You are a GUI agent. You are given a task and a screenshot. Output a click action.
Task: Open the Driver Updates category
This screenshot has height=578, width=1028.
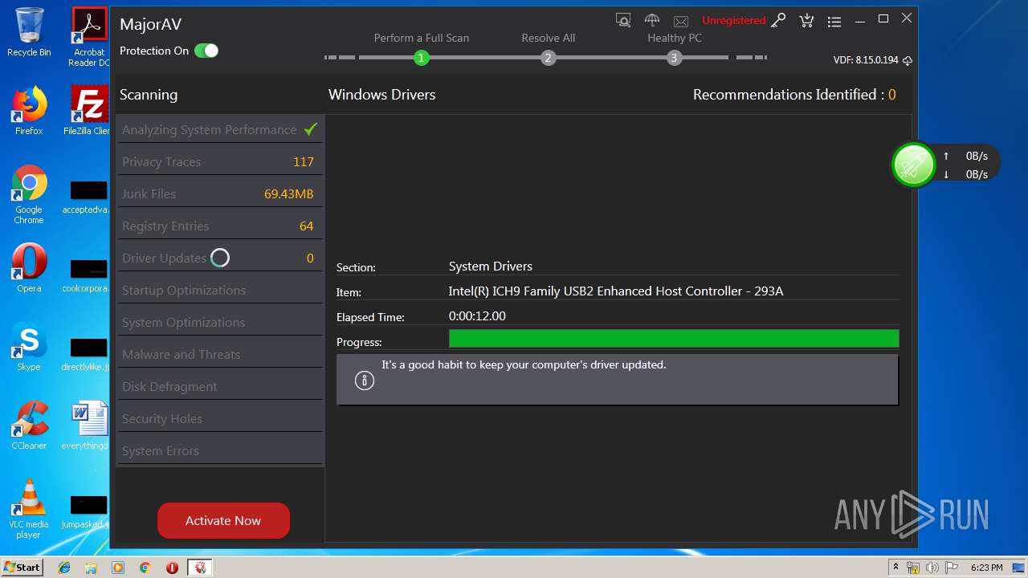[220, 258]
